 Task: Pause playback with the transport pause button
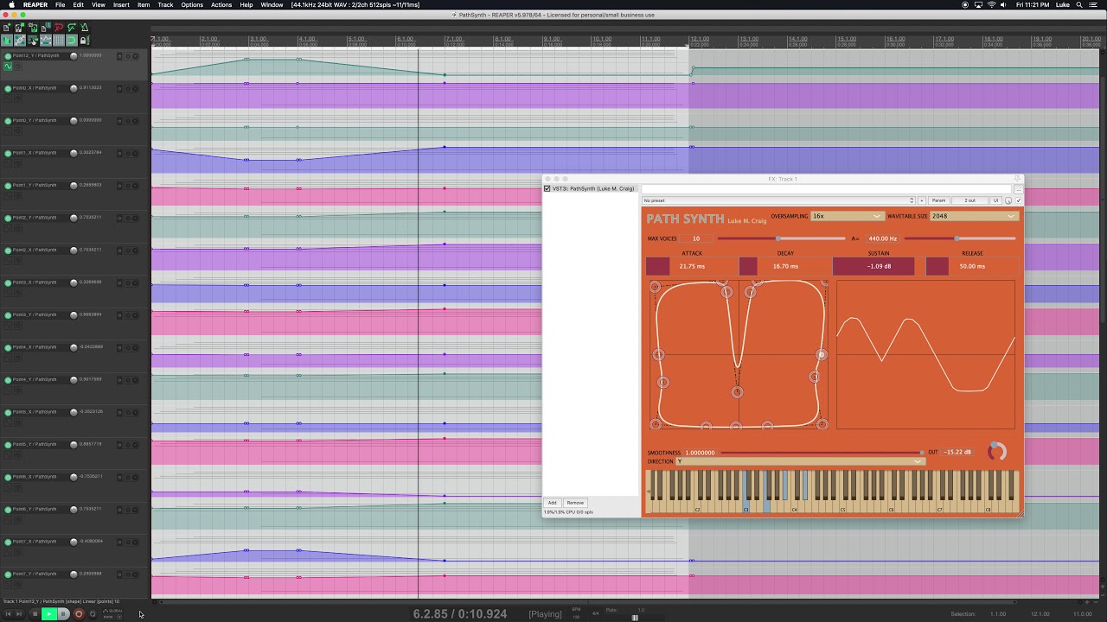(63, 613)
